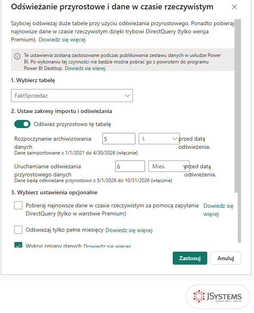Click the refresh period number field with 6
Image resolution: width=254 pixels, height=313 pixels.
tap(130, 166)
